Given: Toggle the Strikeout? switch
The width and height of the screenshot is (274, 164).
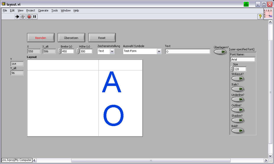Looking at the screenshot, I should coord(238,79).
